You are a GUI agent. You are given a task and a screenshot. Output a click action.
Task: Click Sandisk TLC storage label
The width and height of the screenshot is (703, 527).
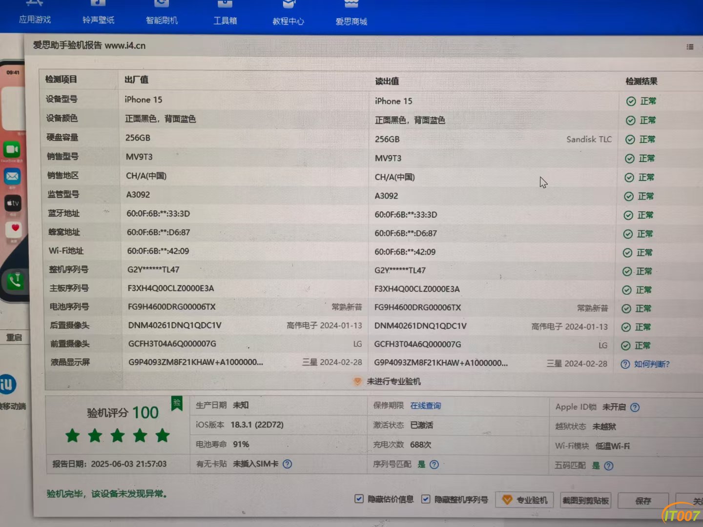(x=589, y=139)
